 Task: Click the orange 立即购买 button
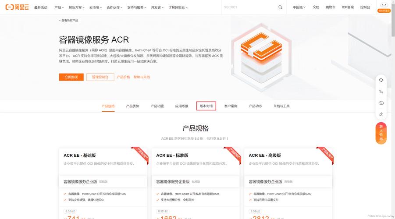tap(71, 77)
